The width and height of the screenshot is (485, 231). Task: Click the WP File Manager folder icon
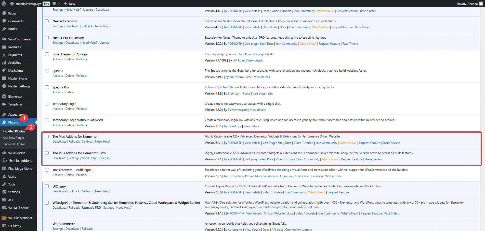4,218
